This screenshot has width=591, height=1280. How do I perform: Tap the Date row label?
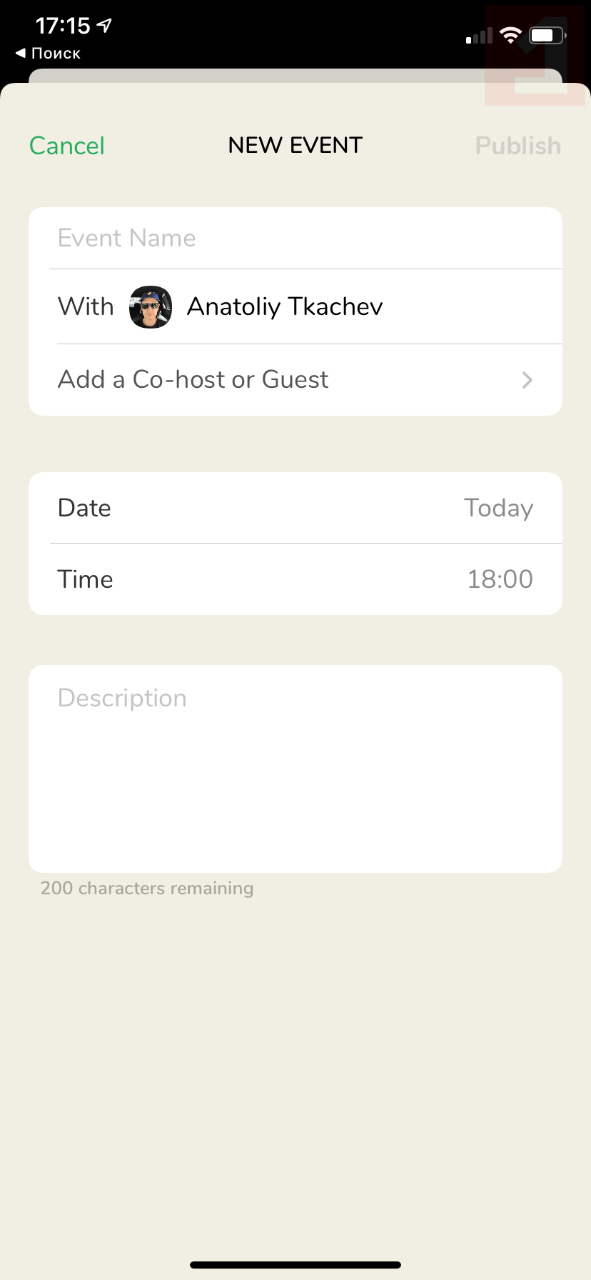84,508
